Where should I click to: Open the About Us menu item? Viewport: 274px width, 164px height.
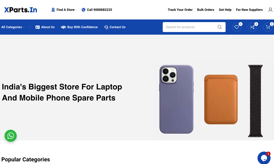point(45,27)
